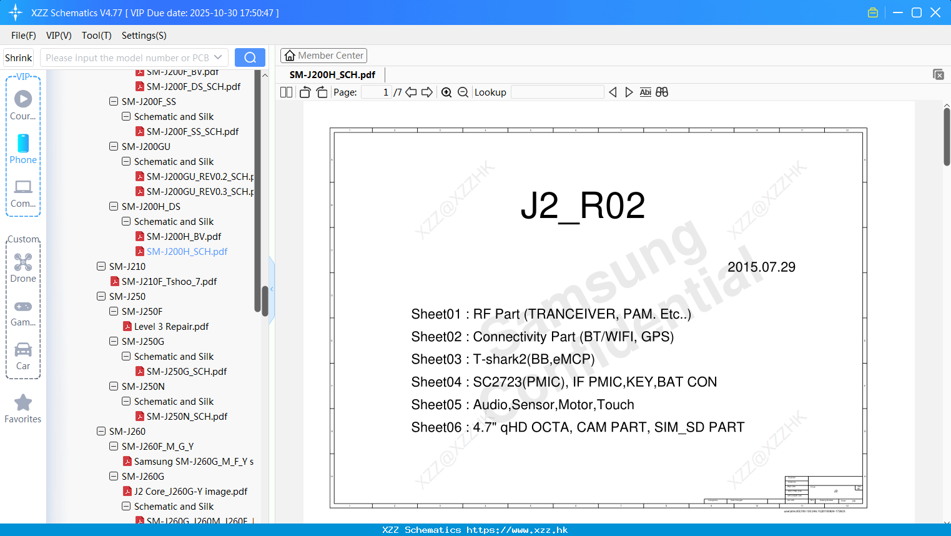Collapse the SM-J250G node
951x536 pixels.
pos(114,341)
